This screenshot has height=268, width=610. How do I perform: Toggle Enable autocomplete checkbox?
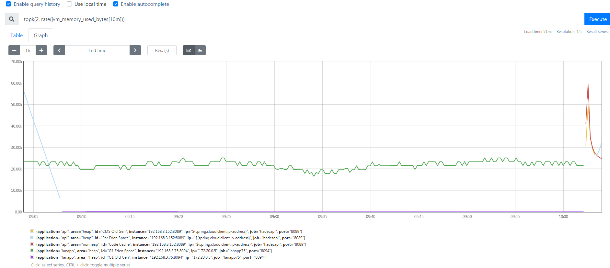pyautogui.click(x=116, y=4)
